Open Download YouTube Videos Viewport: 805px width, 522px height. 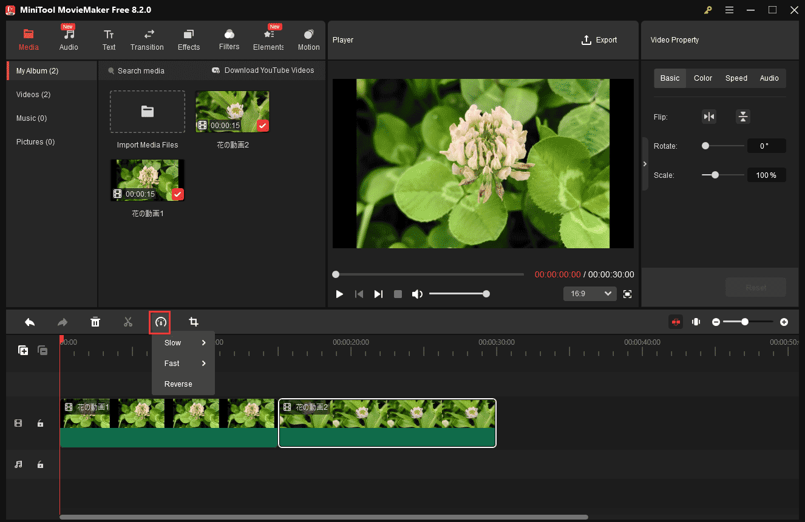(x=263, y=70)
